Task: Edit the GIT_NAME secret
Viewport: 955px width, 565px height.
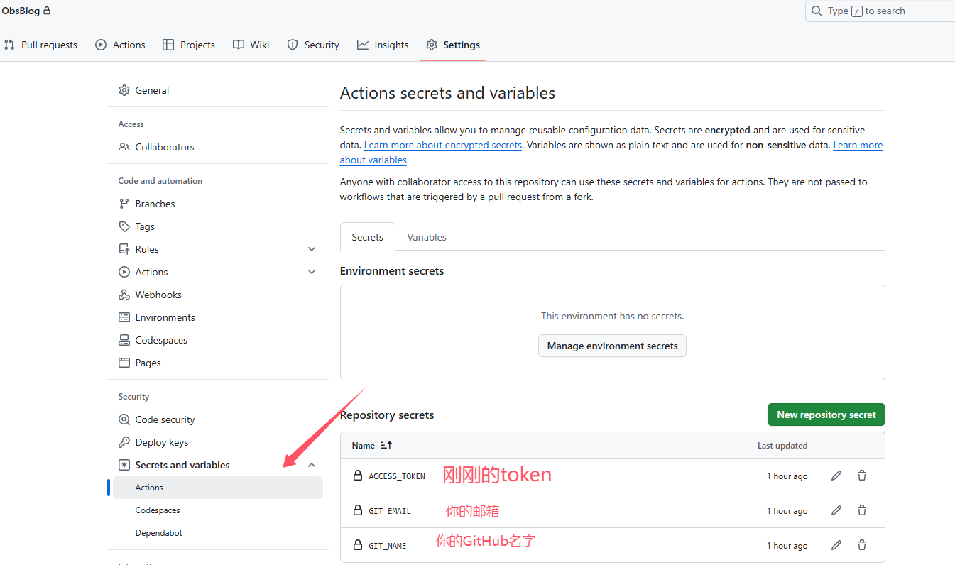Action: point(836,545)
